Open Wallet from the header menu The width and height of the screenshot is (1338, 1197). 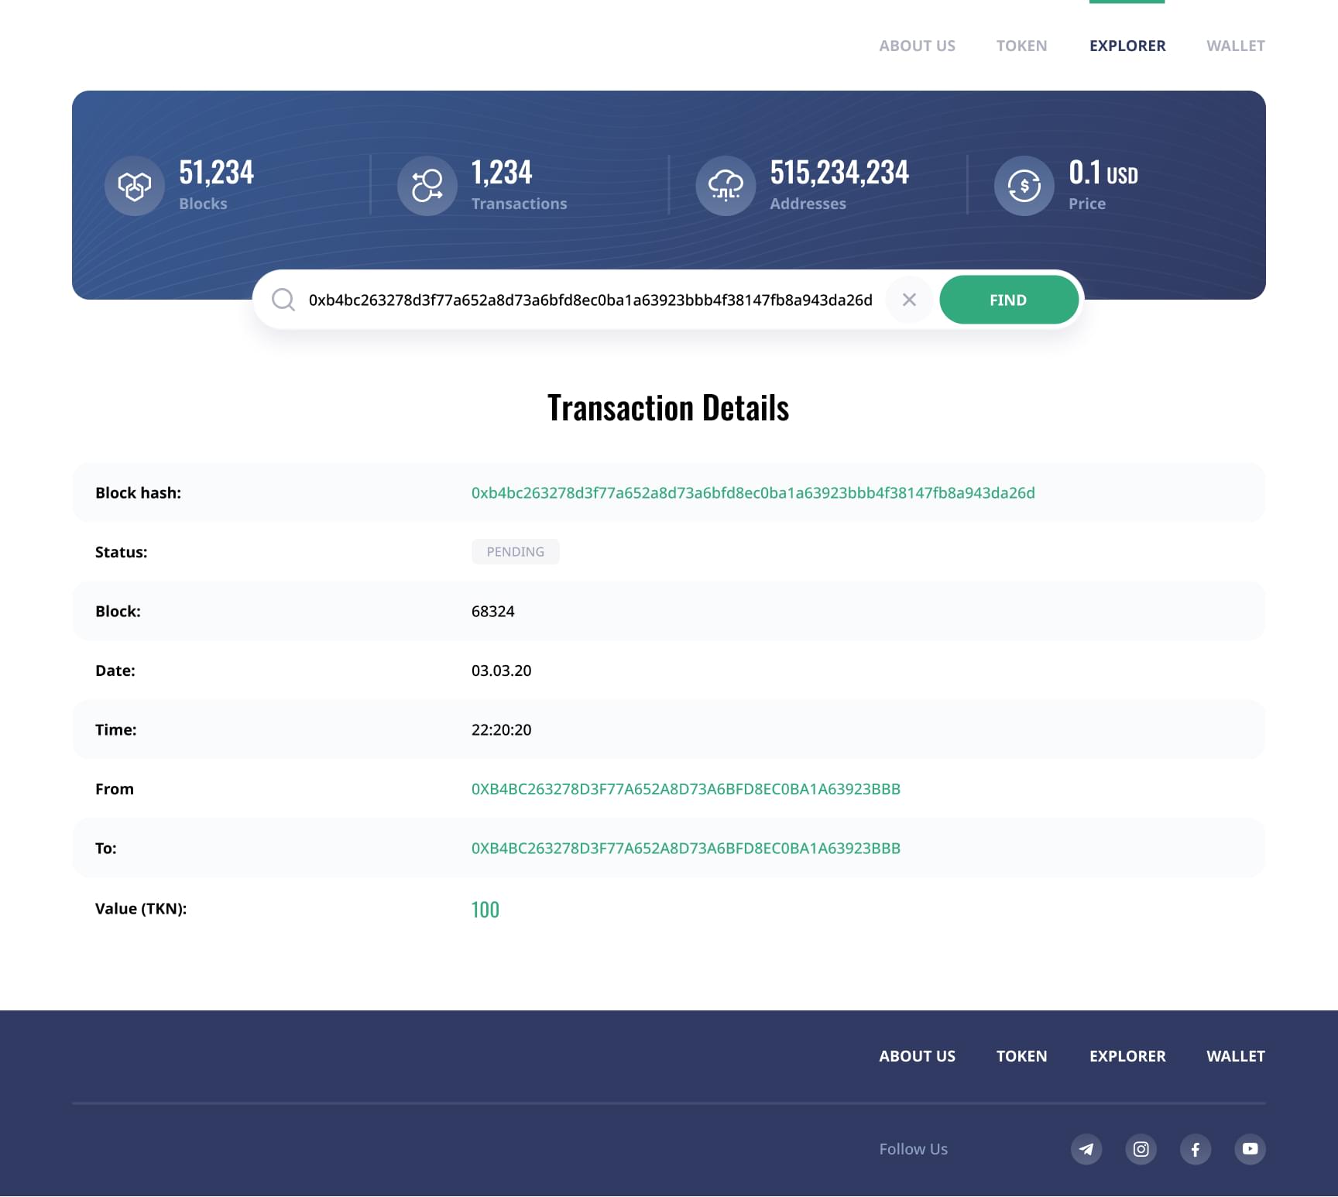(x=1235, y=46)
